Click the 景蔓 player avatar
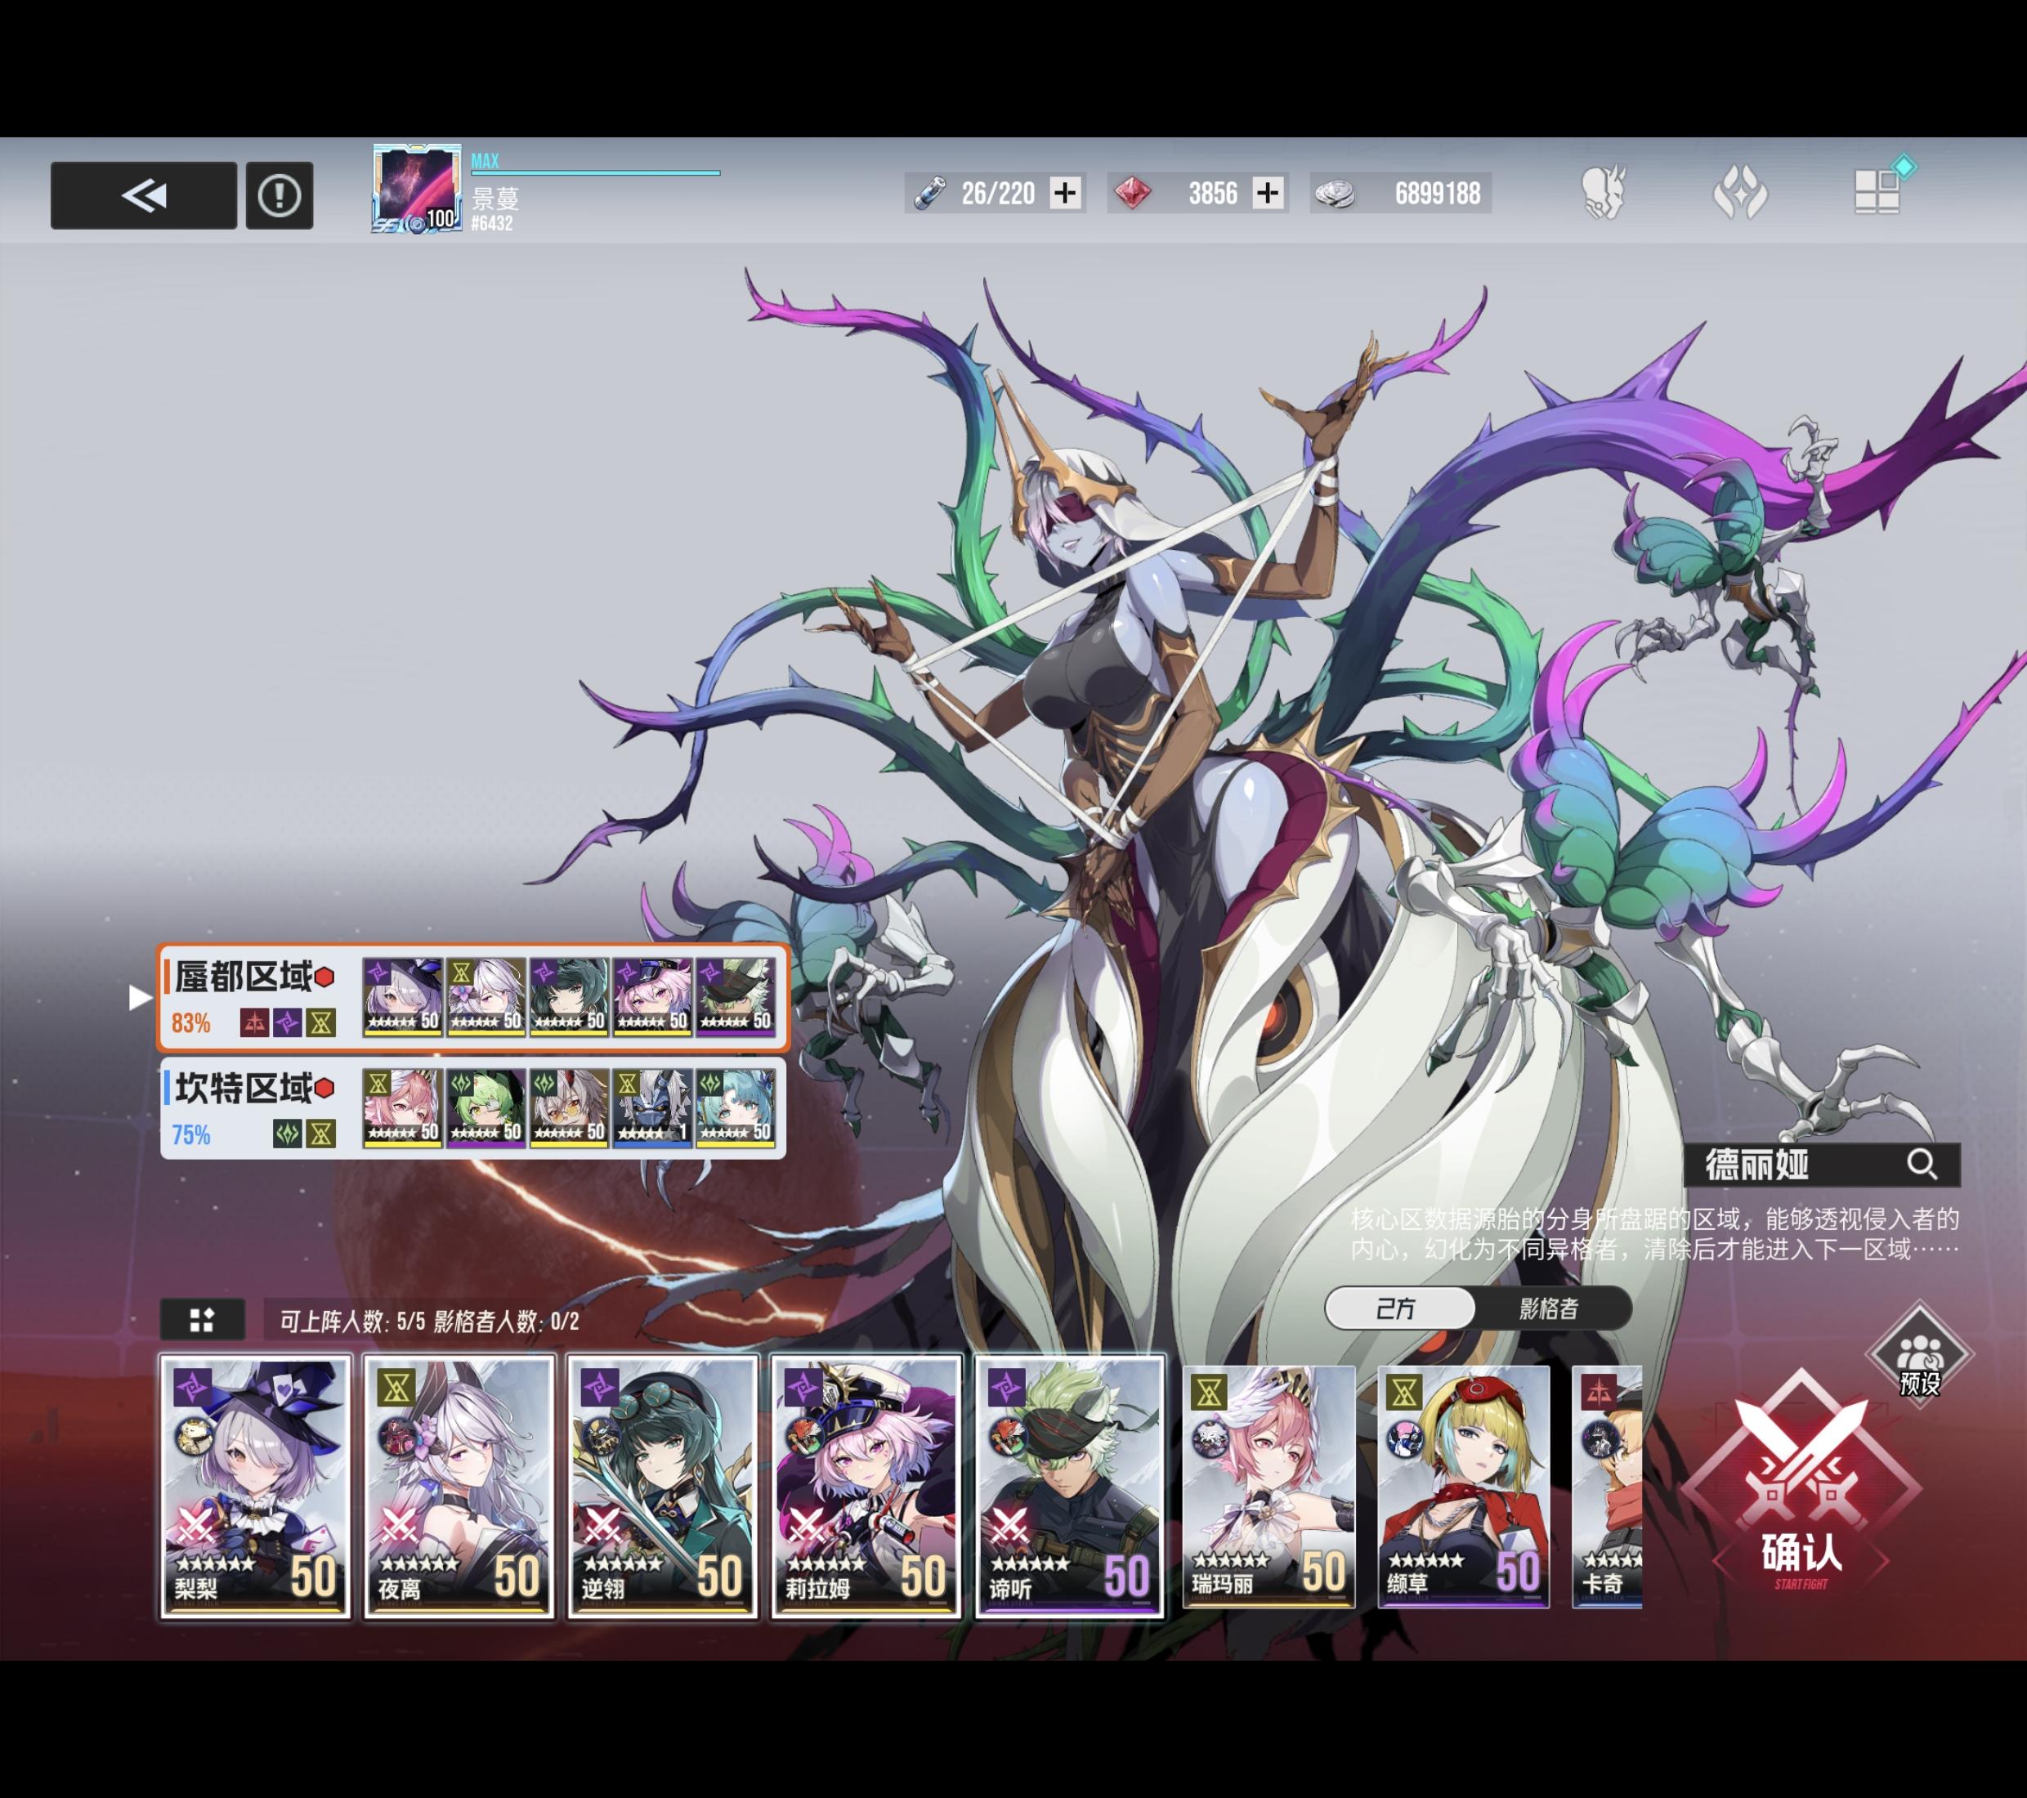This screenshot has width=2027, height=1798. pyautogui.click(x=417, y=189)
